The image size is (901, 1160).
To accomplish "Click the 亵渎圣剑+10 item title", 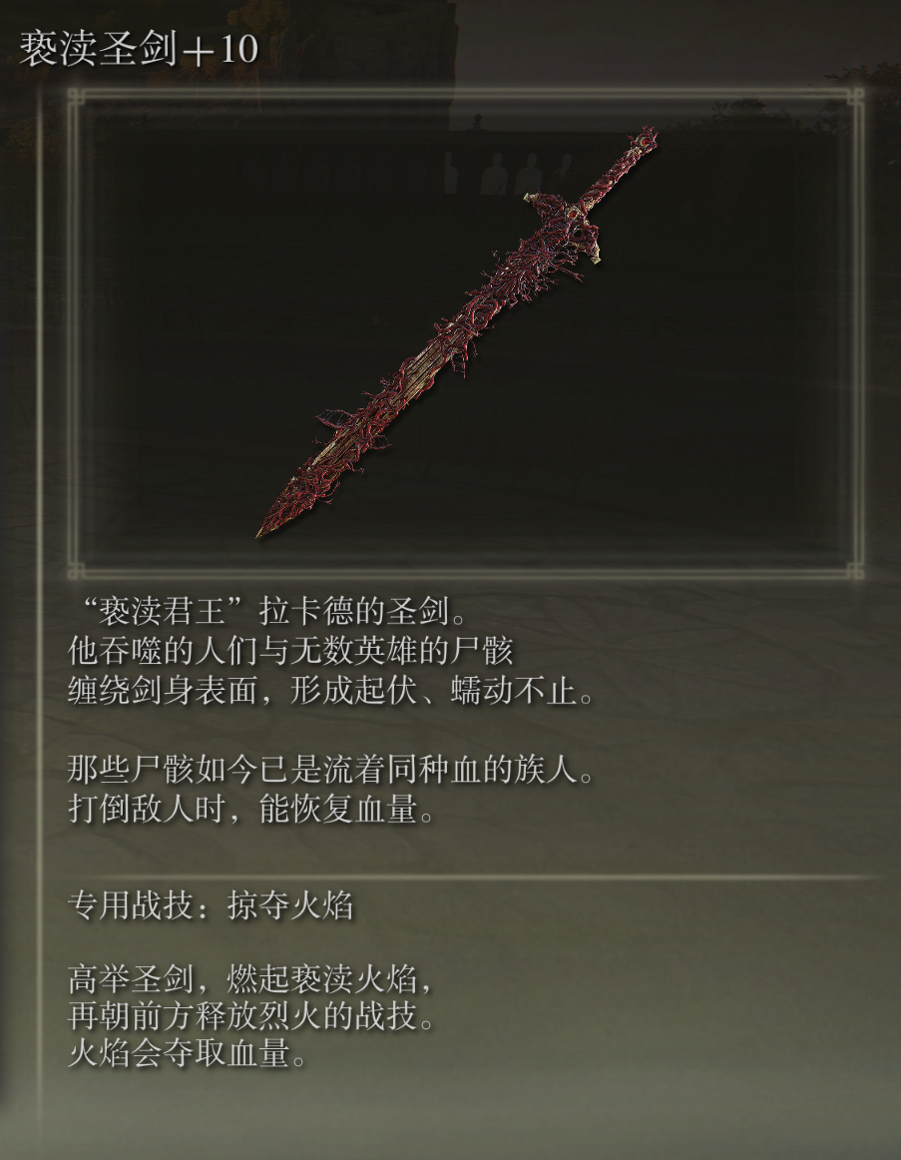I will pos(139,50).
